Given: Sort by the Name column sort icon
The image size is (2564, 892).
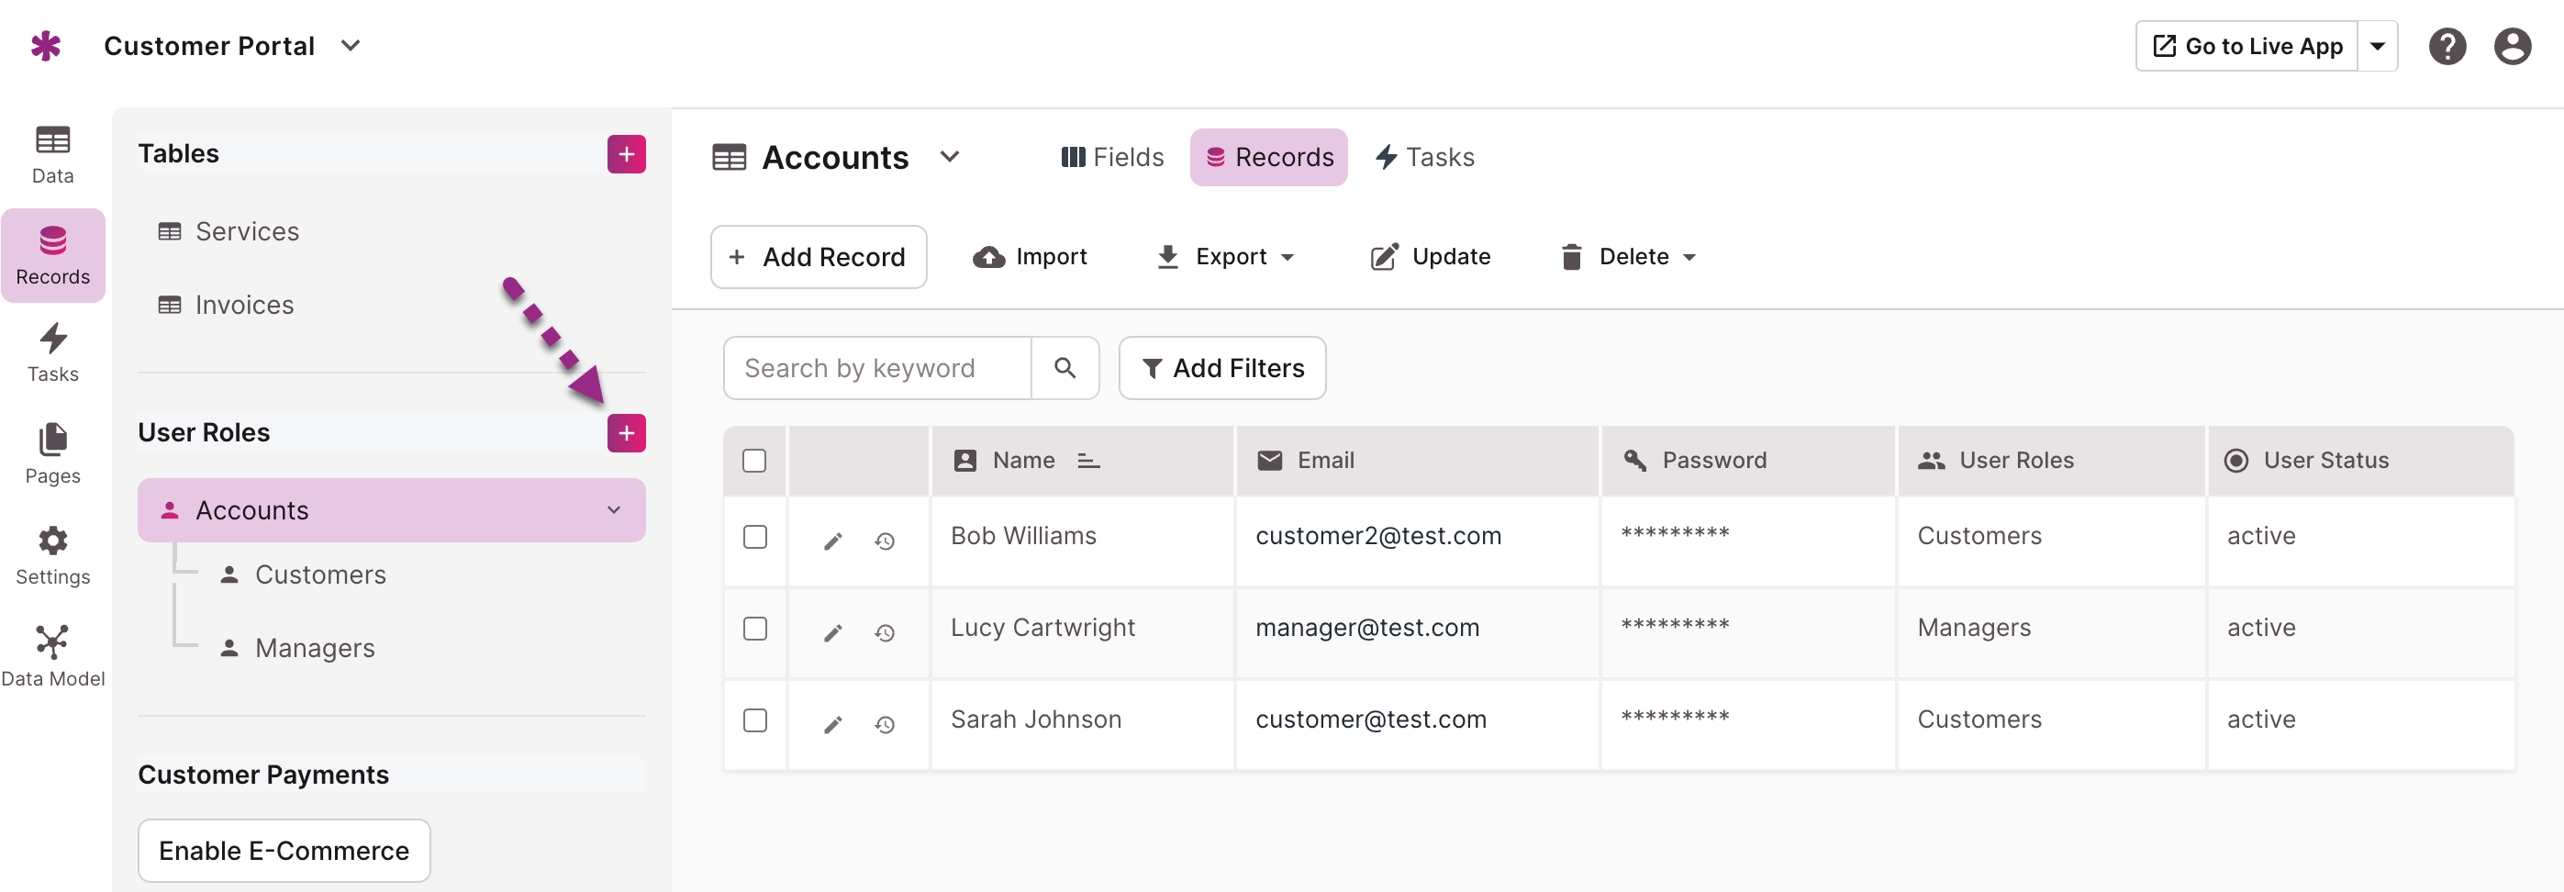Looking at the screenshot, I should pos(1087,461).
